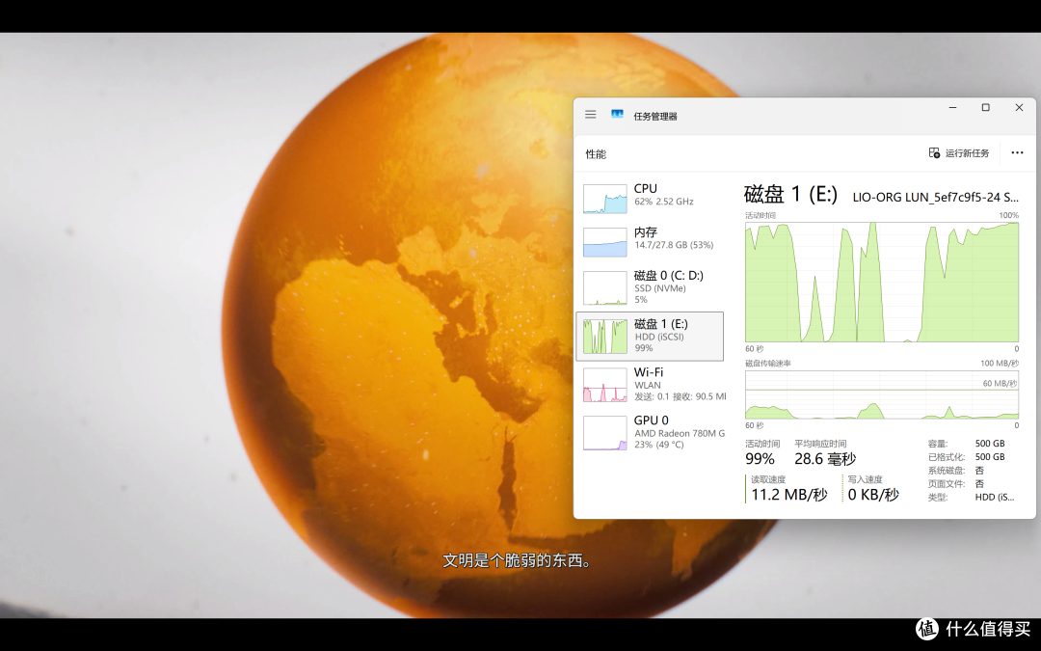Click the 62% 2.52 GHz CPU stat

click(x=664, y=202)
